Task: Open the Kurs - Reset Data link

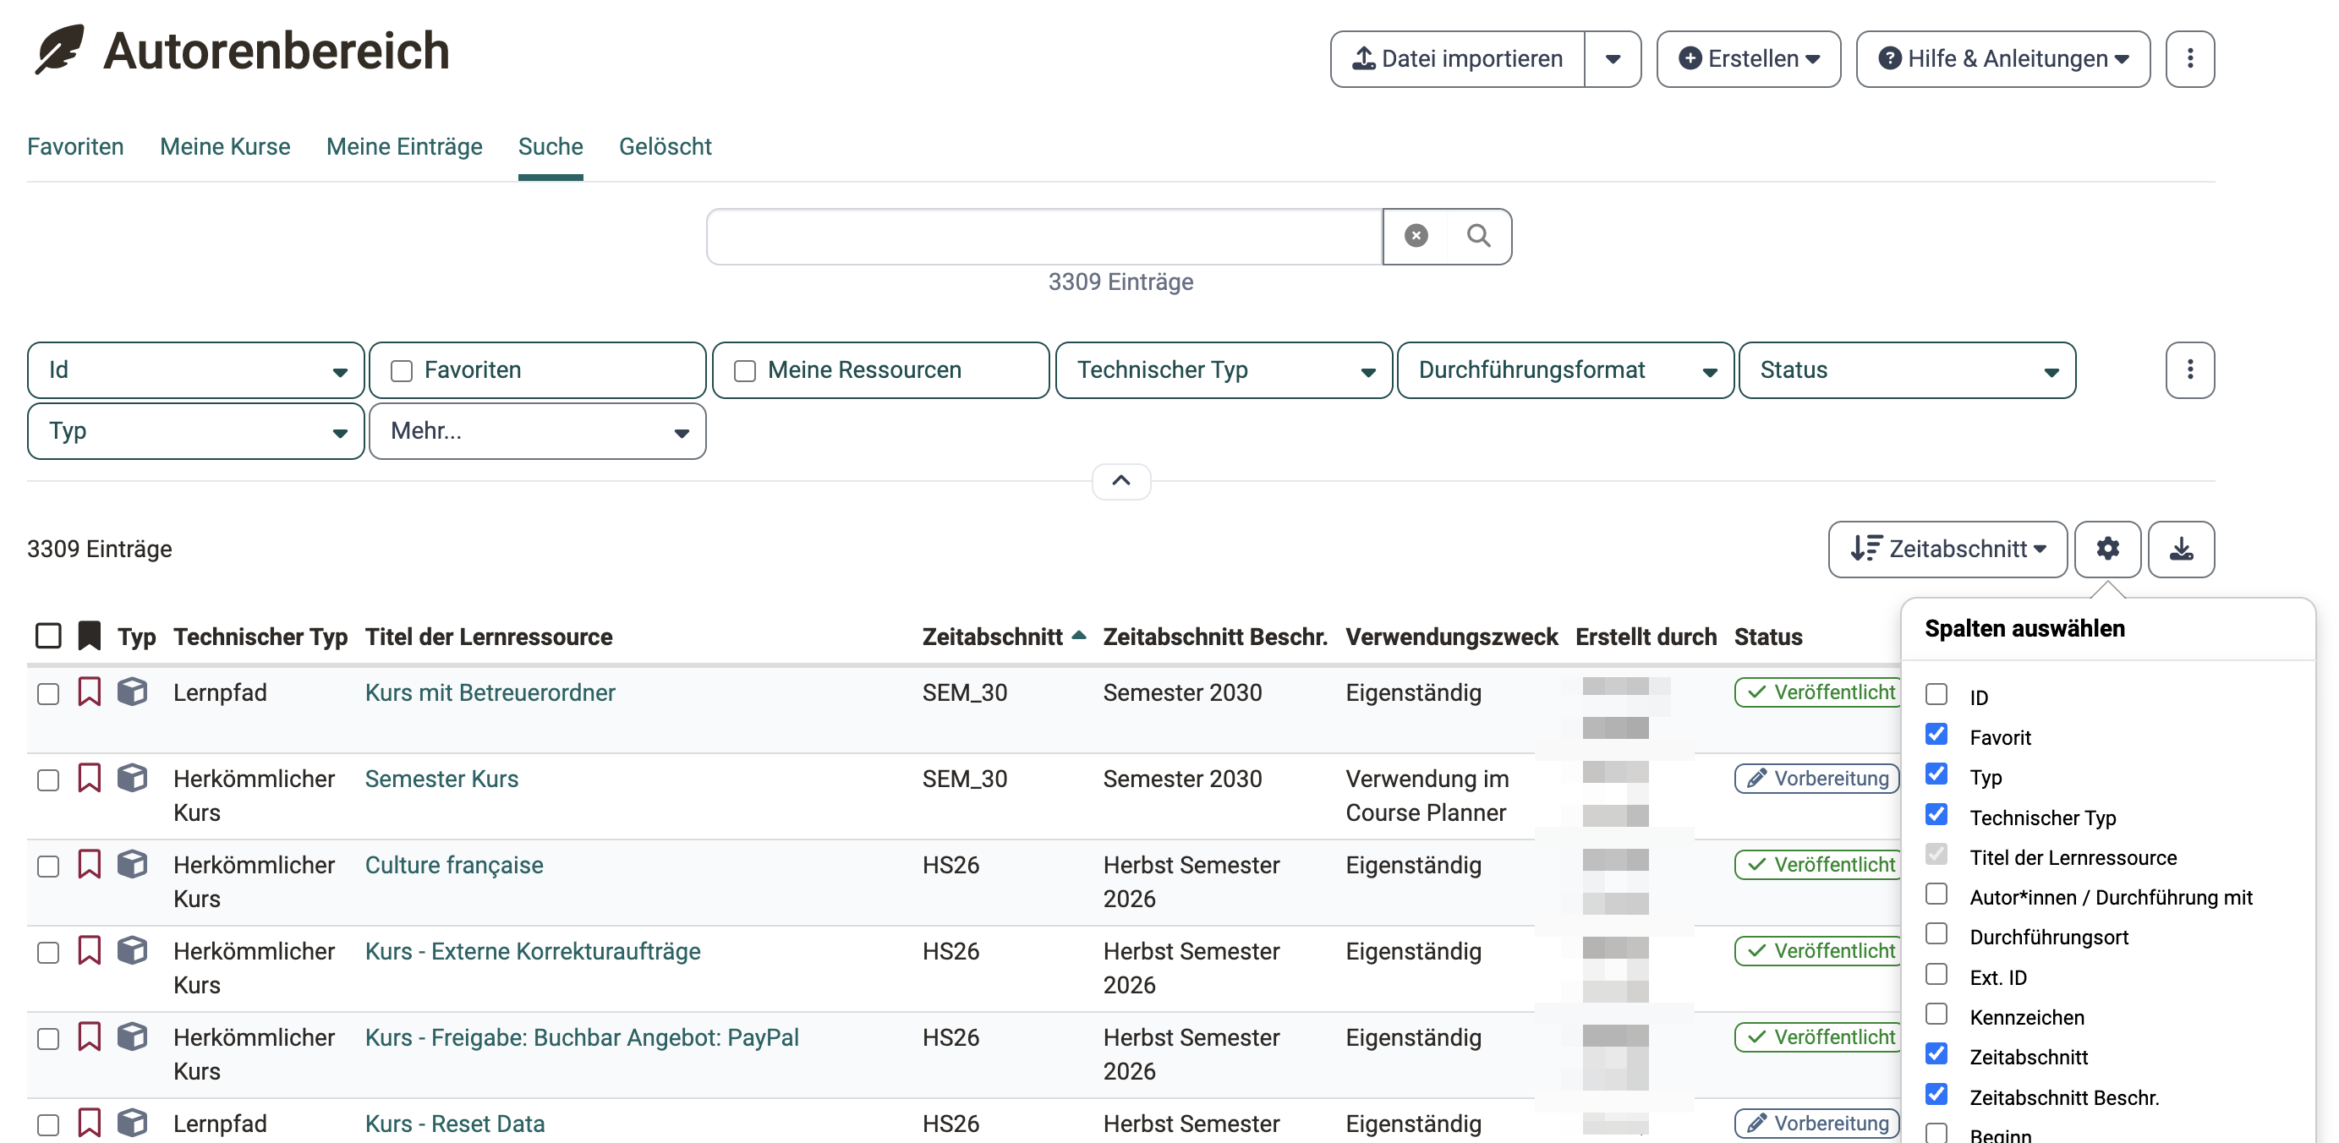Action: [454, 1123]
